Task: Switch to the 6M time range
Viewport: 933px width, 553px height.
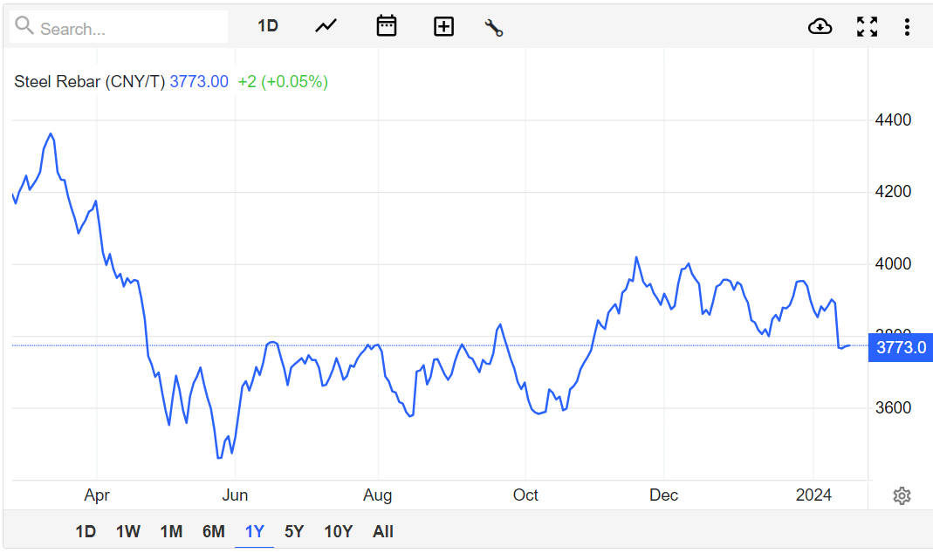Action: click(213, 531)
